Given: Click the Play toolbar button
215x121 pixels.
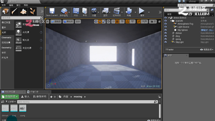Looking at the screenshot, I should [142, 12].
